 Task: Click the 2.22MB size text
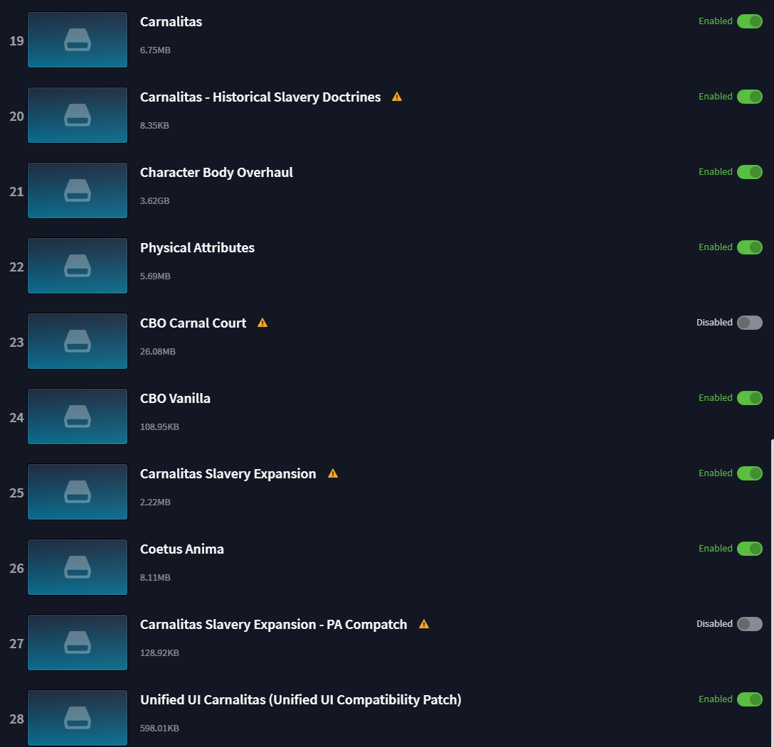155,503
